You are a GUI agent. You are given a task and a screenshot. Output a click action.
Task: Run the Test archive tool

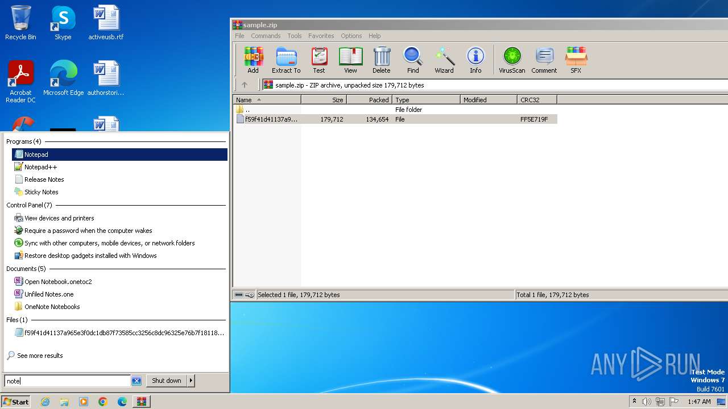[319, 60]
